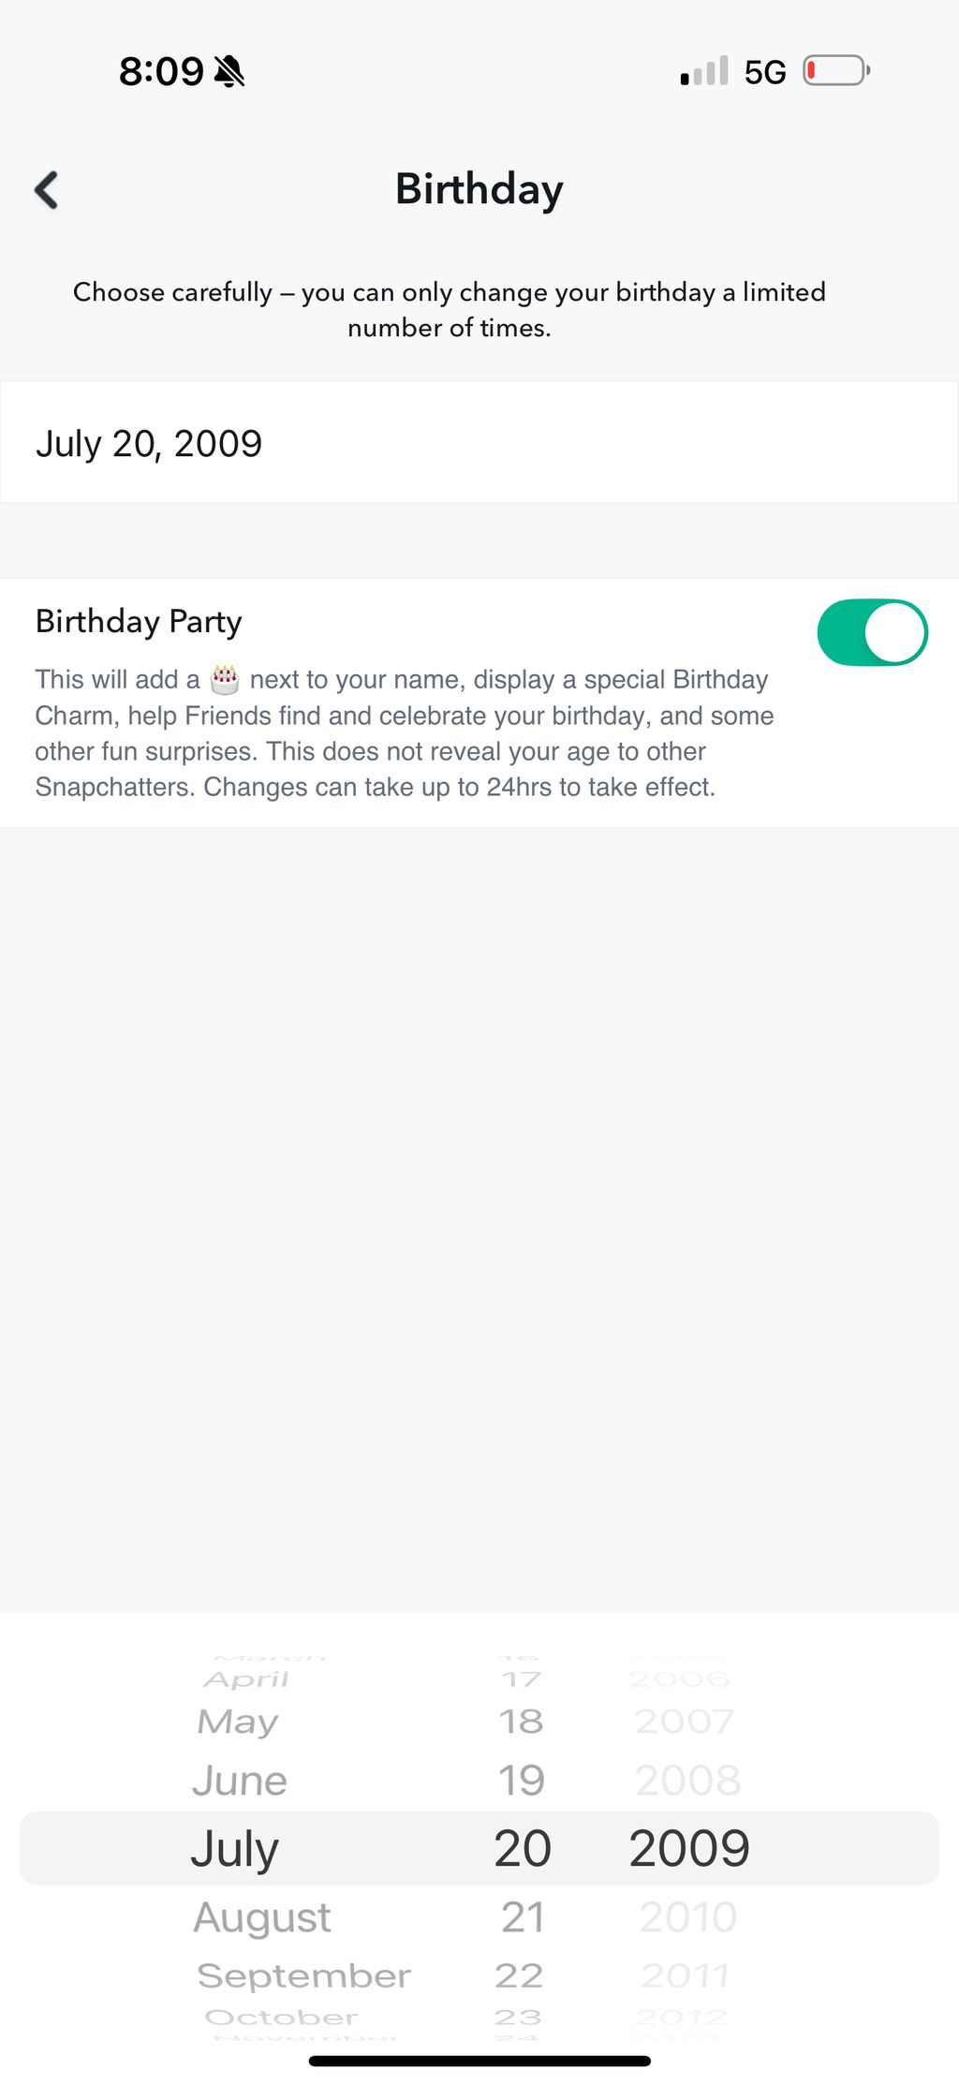Image resolution: width=959 pixels, height=2084 pixels.
Task: Tap the cellular signal bars icon
Action: coord(704,72)
